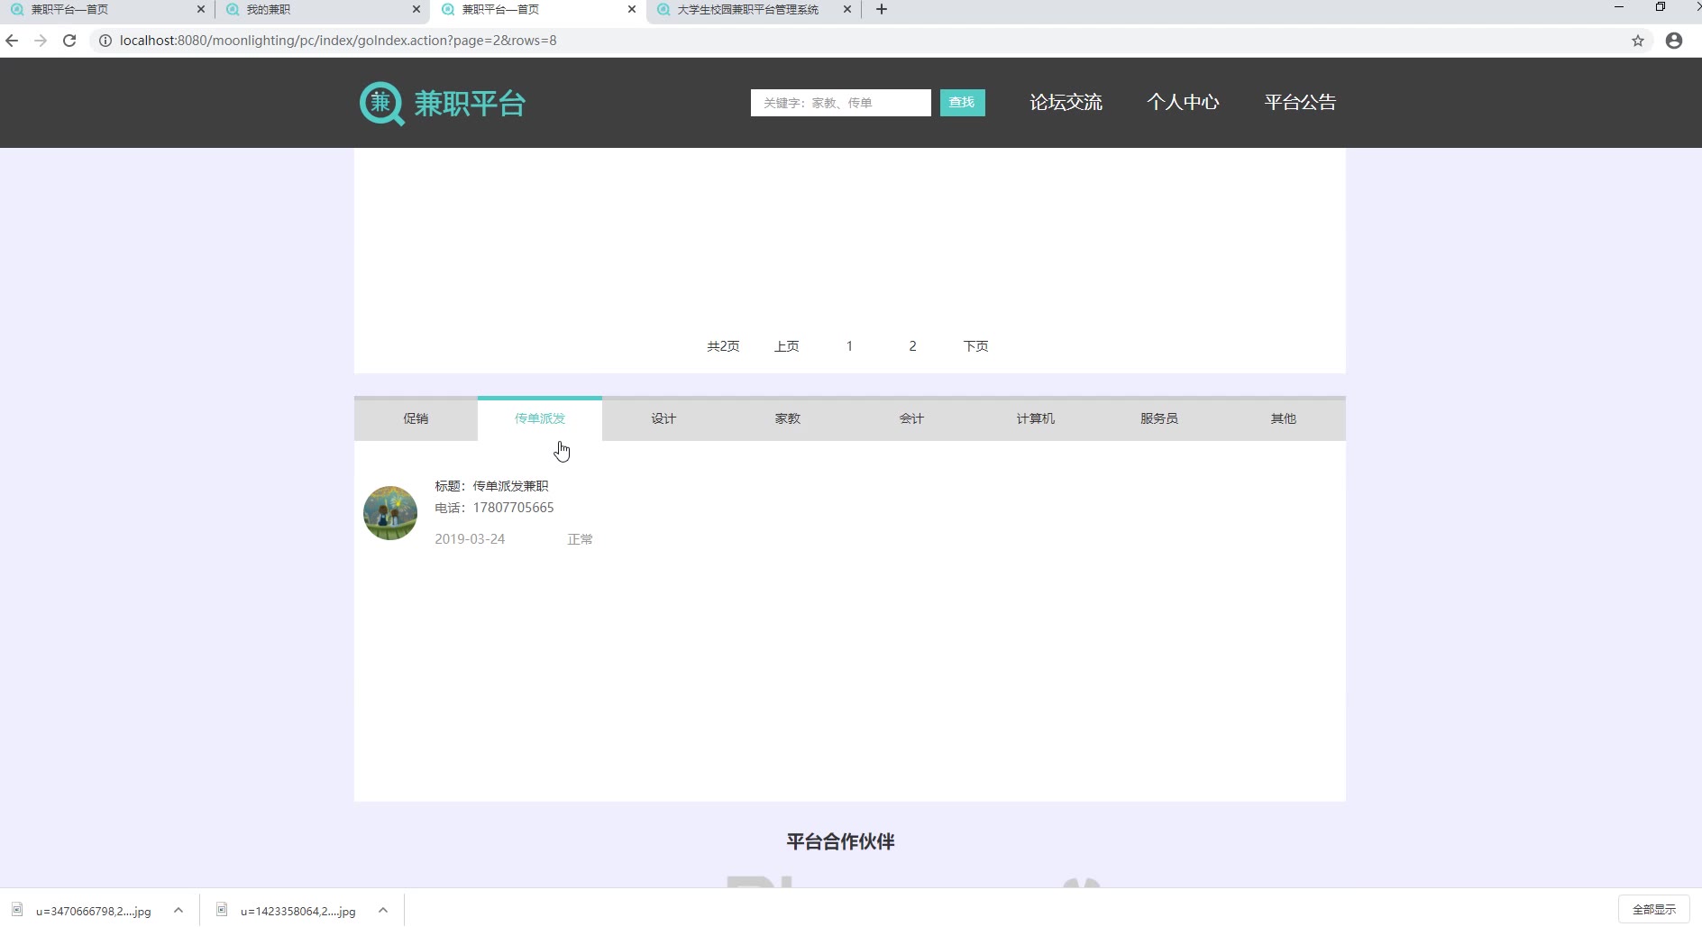Click the 平台合作伙伴 heading

click(840, 841)
